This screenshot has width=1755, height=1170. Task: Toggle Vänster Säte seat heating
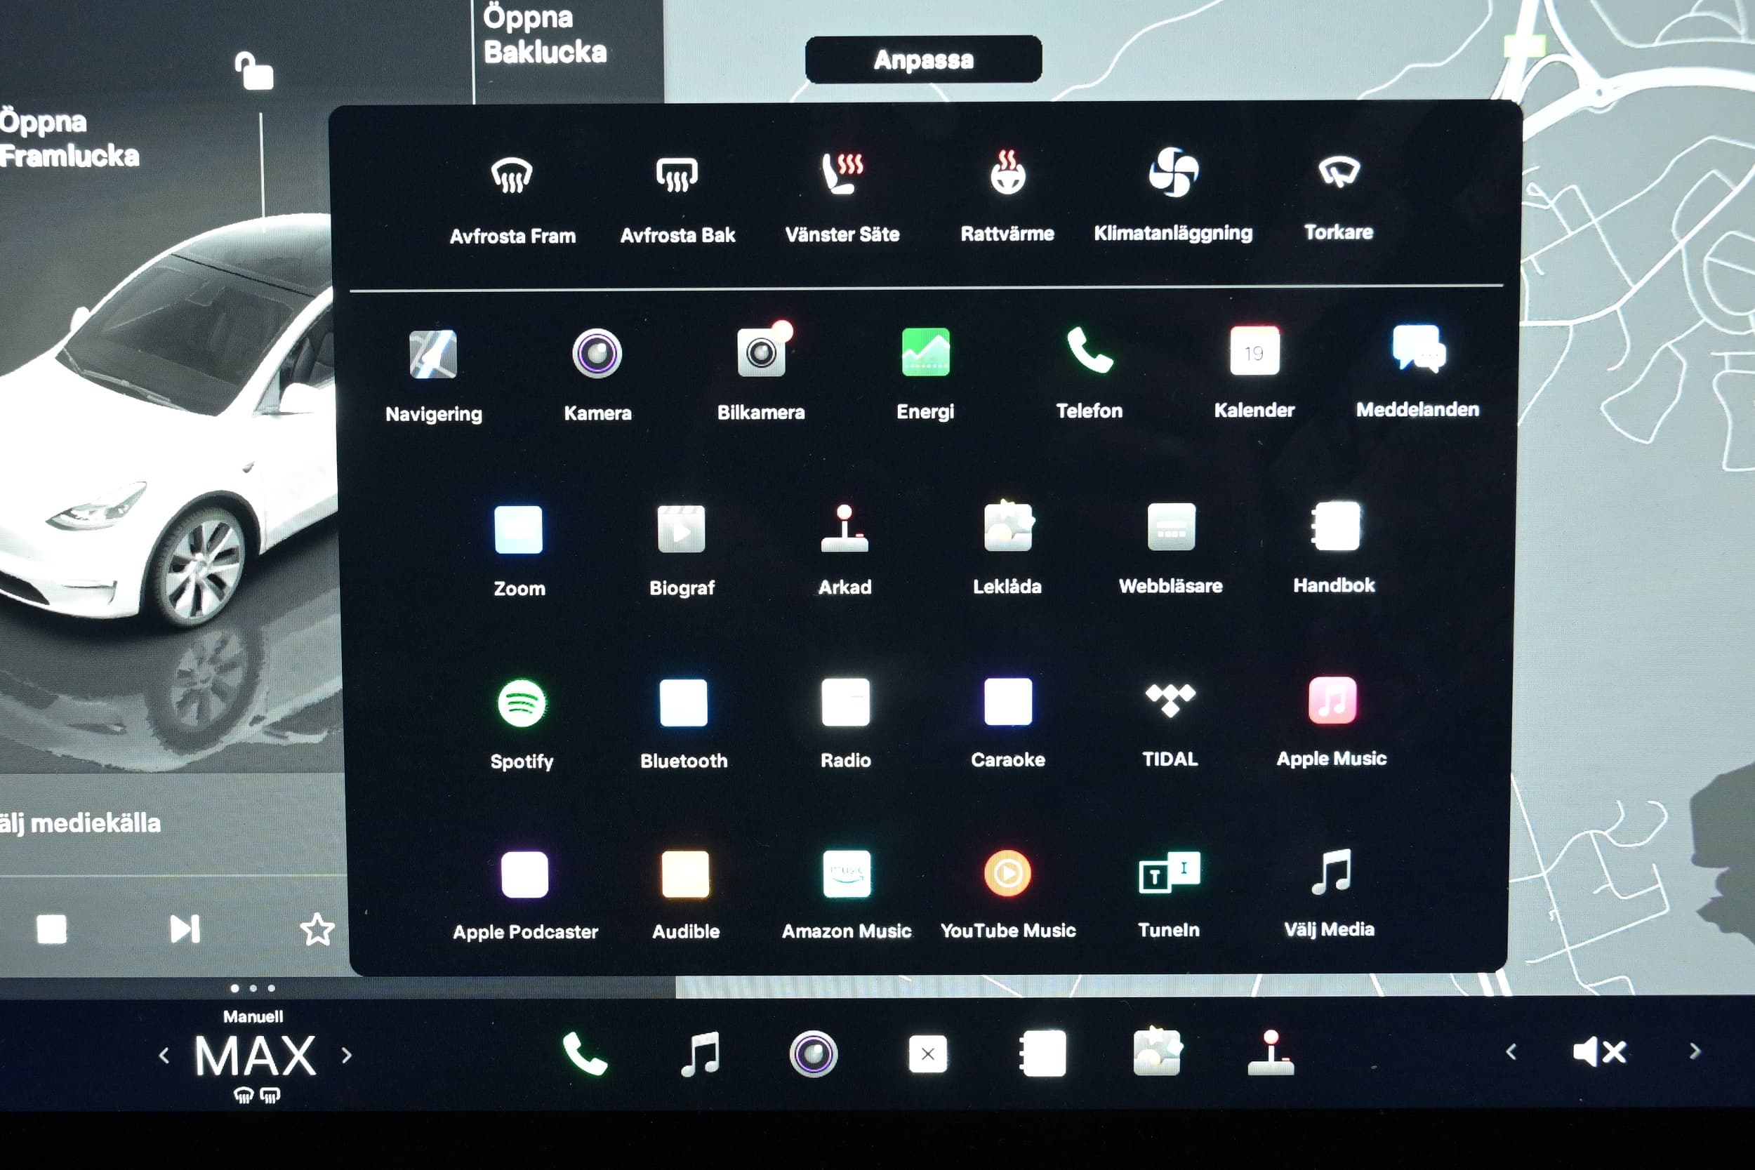coord(842,199)
